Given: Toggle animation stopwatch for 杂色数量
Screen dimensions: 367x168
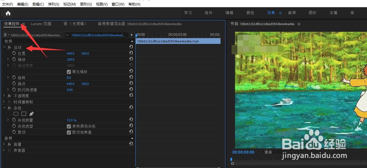Looking at the screenshot, I should click(14, 120).
